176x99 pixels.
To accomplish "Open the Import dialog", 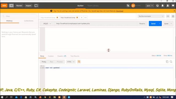I will pyautogui.click(x=28, y=5).
